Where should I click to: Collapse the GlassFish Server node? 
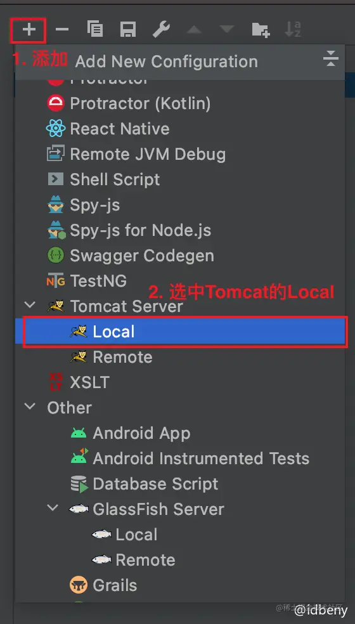coord(53,509)
